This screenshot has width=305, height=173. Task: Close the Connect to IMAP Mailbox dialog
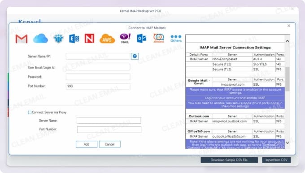(x=289, y=26)
